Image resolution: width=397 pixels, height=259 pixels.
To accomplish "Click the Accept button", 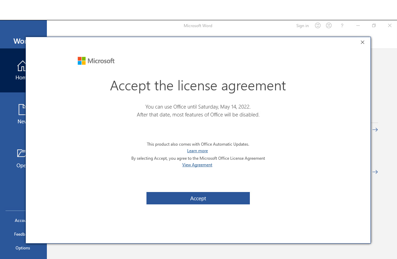I will pyautogui.click(x=198, y=198).
